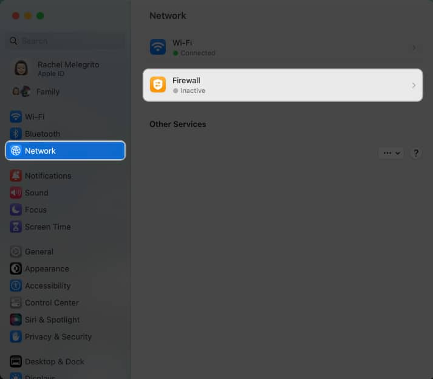Click the Screen Time hourglass icon
Image resolution: width=433 pixels, height=379 pixels.
(x=16, y=227)
